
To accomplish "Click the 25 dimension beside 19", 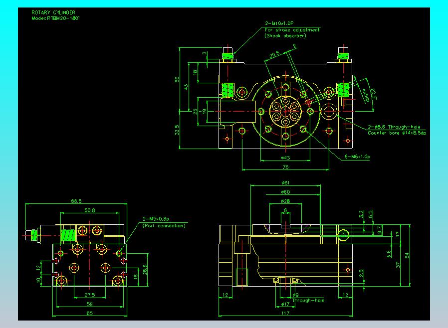I will 196,111.
